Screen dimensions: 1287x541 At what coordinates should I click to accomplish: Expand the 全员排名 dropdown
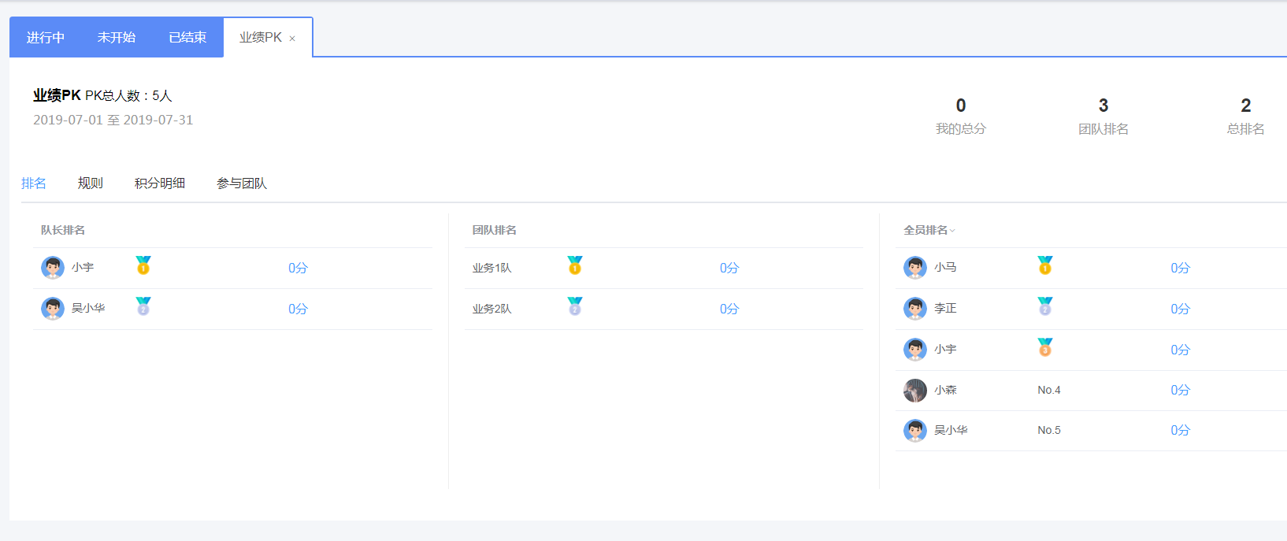929,230
